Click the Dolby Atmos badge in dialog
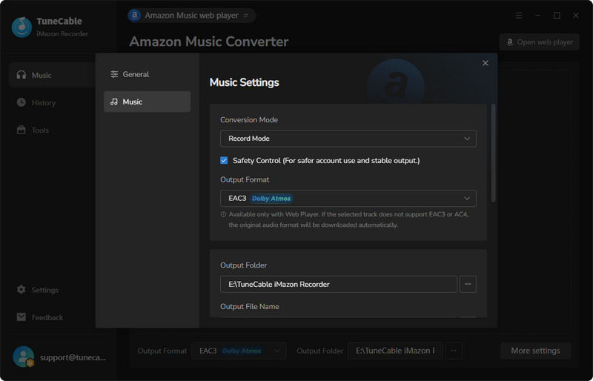Viewport: 593px width, 381px height. 271,198
